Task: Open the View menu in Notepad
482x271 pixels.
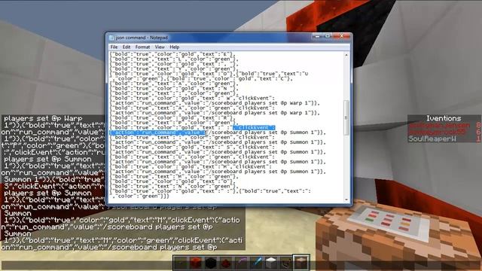Action: click(x=160, y=47)
